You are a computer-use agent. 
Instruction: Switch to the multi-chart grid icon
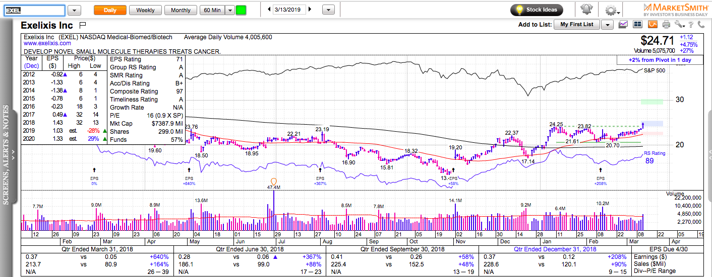click(638, 24)
